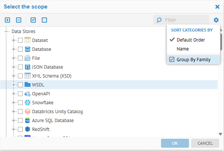Collapse the Data Stores root node
The image size is (224, 151).
click(6, 32)
